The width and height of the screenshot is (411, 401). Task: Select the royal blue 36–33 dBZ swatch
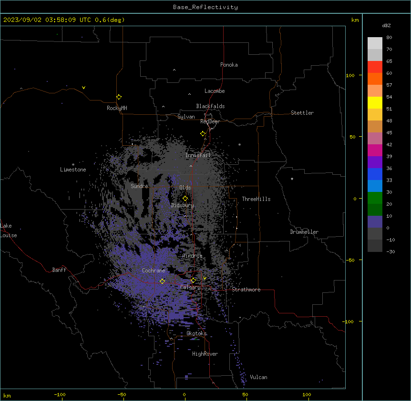375,174
